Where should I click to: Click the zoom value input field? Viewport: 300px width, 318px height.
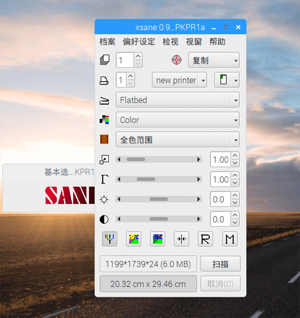[221, 159]
